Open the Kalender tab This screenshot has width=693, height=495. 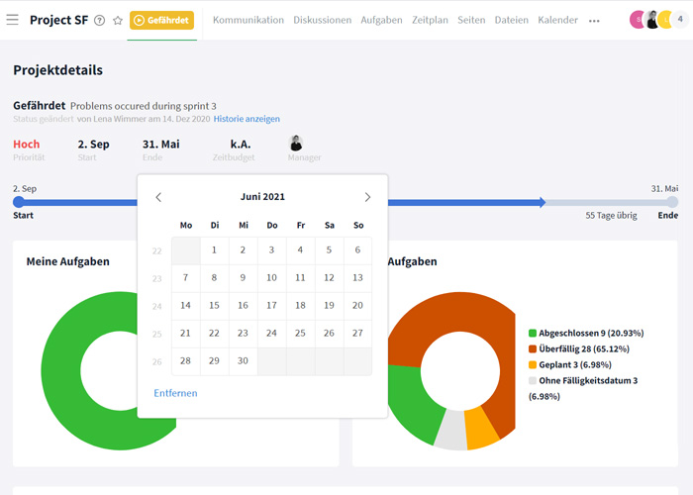click(x=557, y=20)
